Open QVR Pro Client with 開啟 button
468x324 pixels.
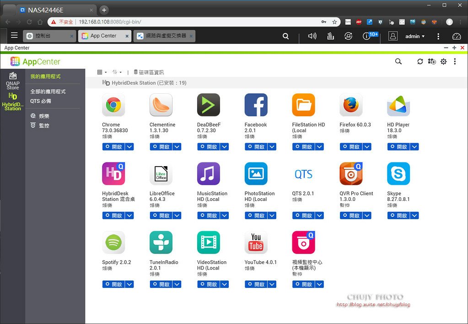pyautogui.click(x=351, y=215)
